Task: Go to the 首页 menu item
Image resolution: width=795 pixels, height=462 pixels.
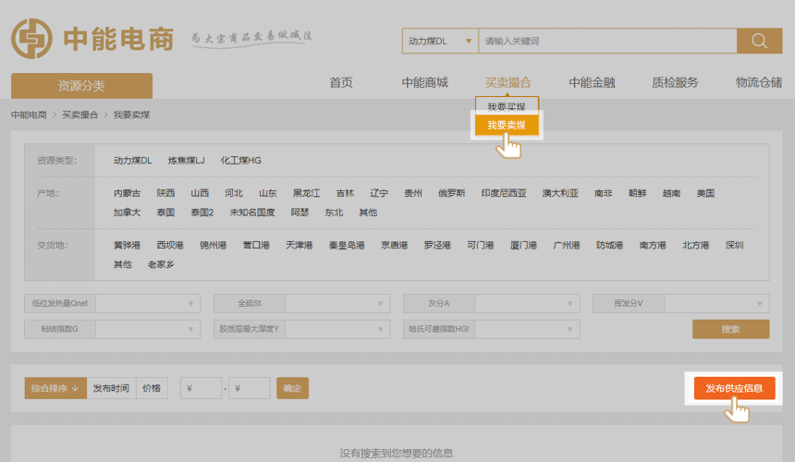Action: coord(341,82)
